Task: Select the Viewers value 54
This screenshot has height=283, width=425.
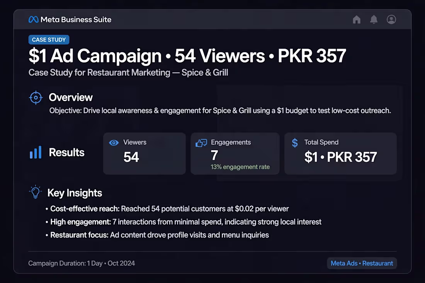Action: click(x=131, y=157)
